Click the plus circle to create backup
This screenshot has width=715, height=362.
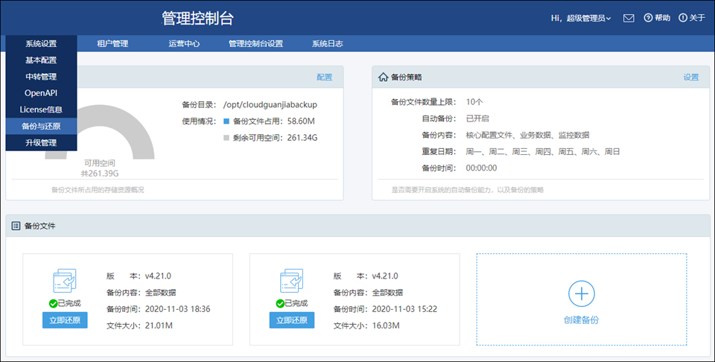(582, 293)
